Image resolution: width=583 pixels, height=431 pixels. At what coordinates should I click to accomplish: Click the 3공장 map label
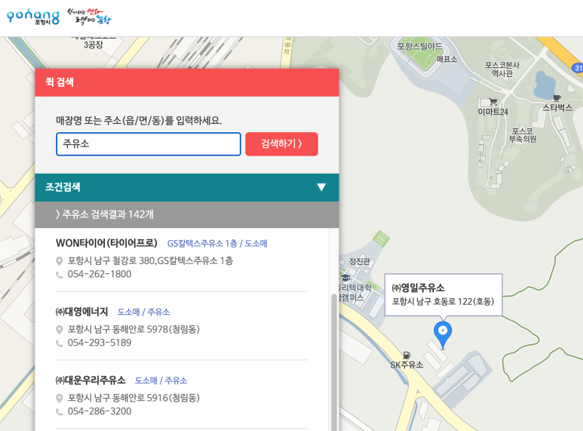[94, 45]
